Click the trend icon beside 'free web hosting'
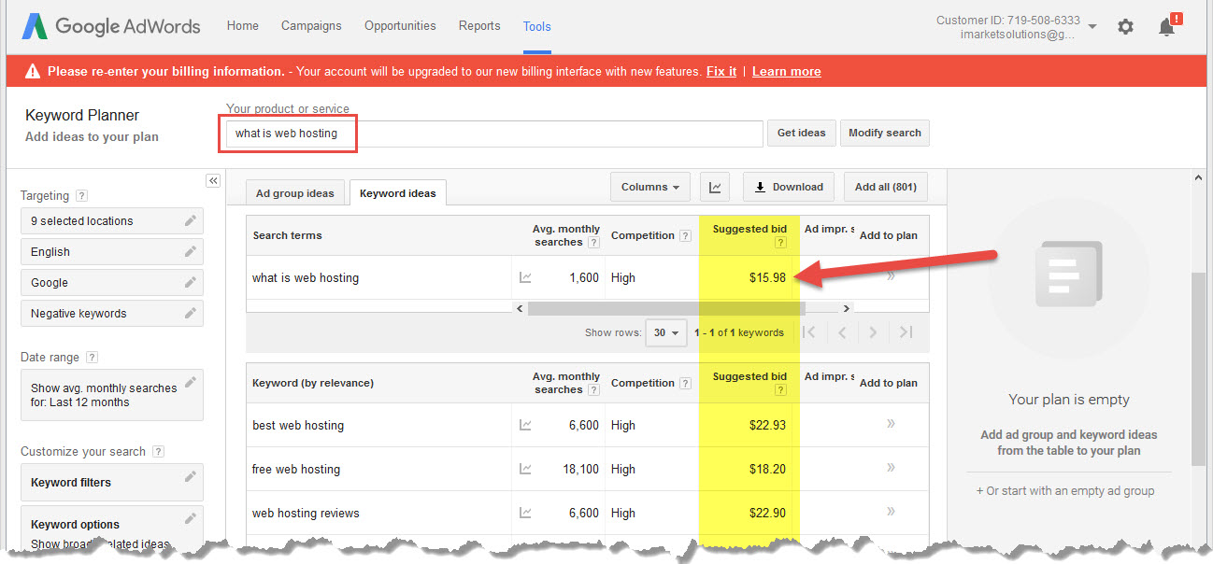Image resolution: width=1213 pixels, height=564 pixels. point(525,469)
